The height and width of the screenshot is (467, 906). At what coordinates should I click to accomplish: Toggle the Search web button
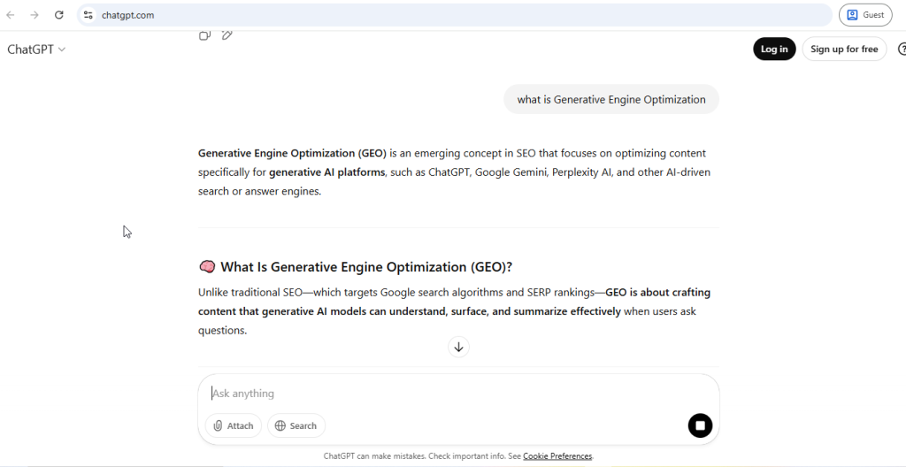pos(296,426)
